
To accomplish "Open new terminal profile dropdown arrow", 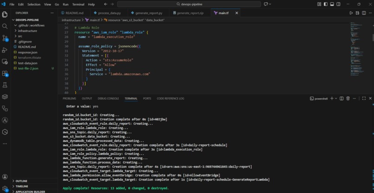I will pos(336,98).
